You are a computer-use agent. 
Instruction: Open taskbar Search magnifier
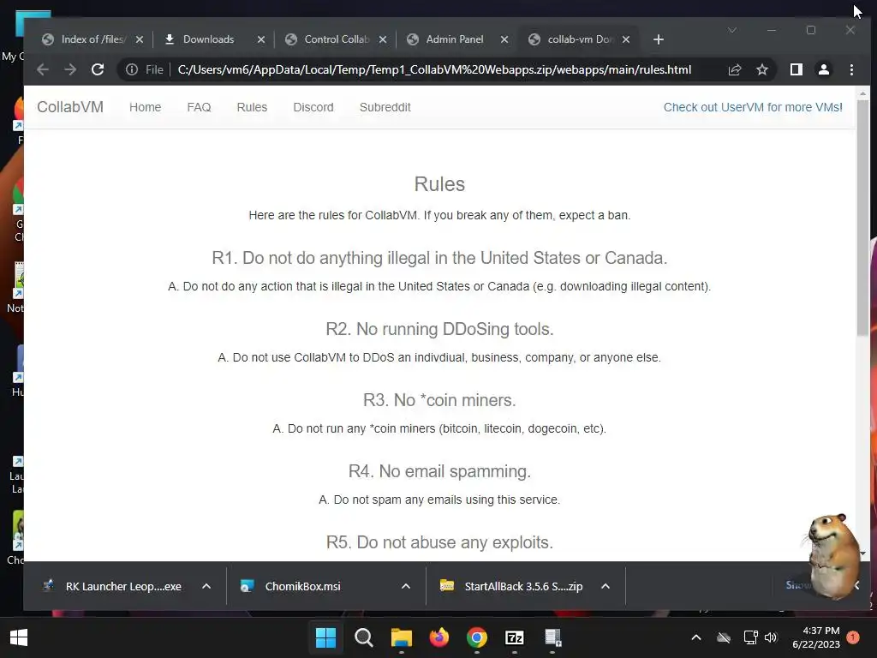click(x=363, y=637)
